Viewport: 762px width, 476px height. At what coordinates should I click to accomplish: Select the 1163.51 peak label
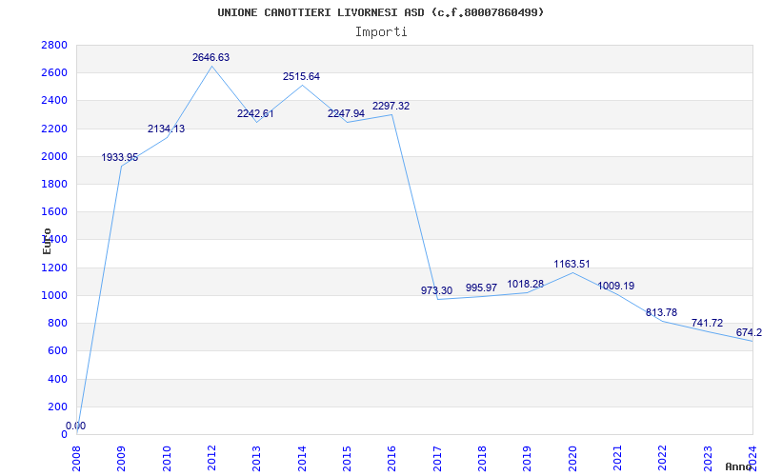pyautogui.click(x=572, y=265)
